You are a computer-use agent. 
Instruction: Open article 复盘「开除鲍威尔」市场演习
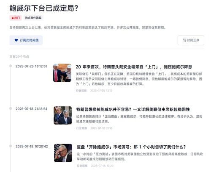pyautogui.click(x=131, y=147)
